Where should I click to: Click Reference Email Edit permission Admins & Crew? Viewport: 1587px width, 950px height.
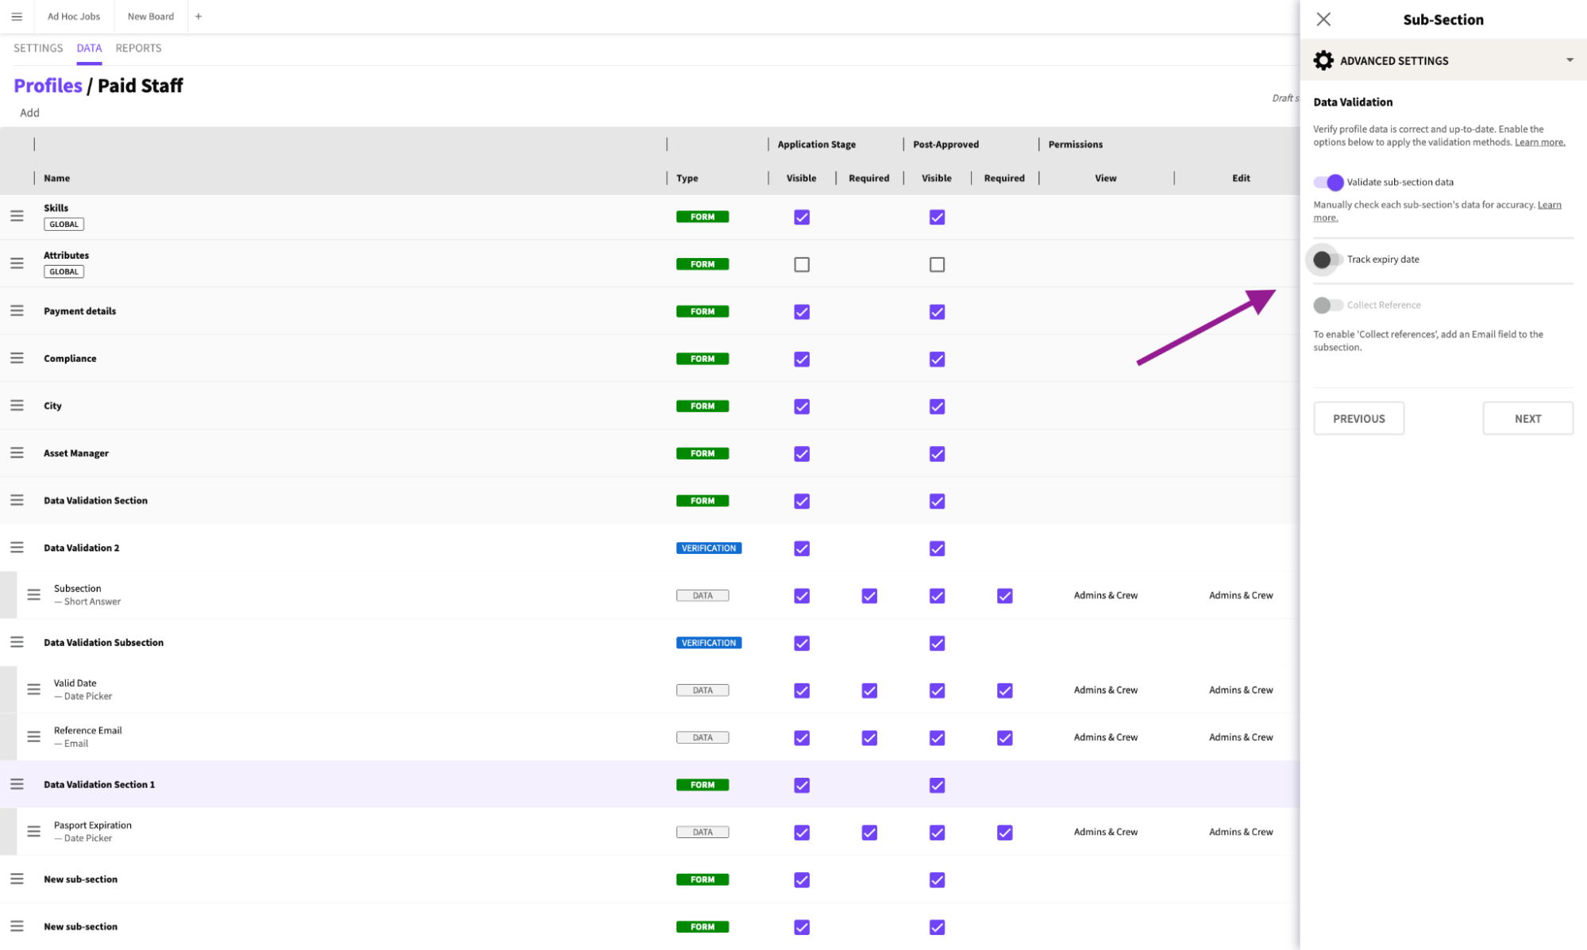point(1241,737)
